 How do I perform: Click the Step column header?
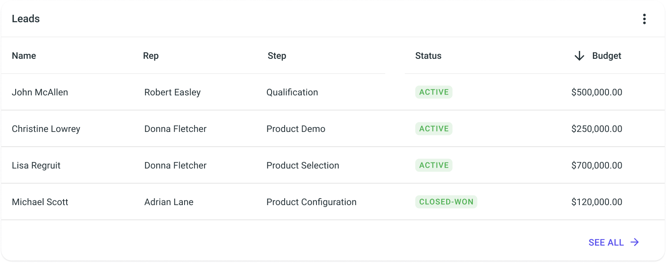(x=277, y=56)
